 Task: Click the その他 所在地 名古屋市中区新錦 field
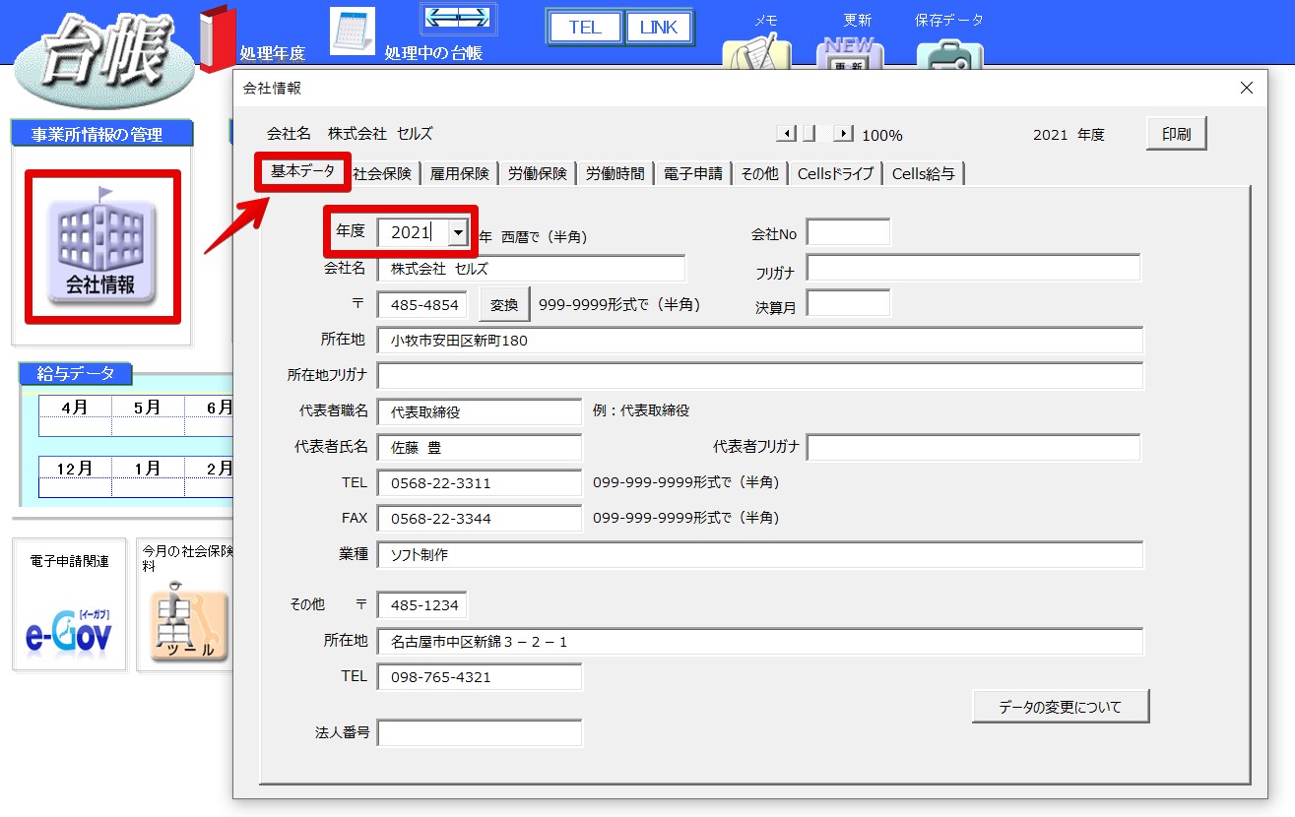tap(760, 642)
